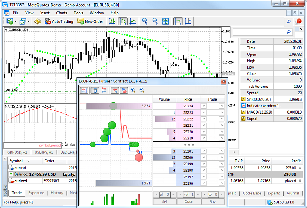Expand the three dots spread separator row
The height and width of the screenshot is (208, 307).
(189, 145)
